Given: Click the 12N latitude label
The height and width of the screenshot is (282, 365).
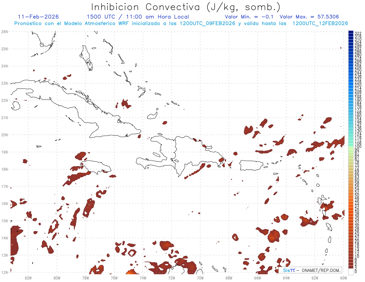Looking at the screenshot, I should click(5, 272).
